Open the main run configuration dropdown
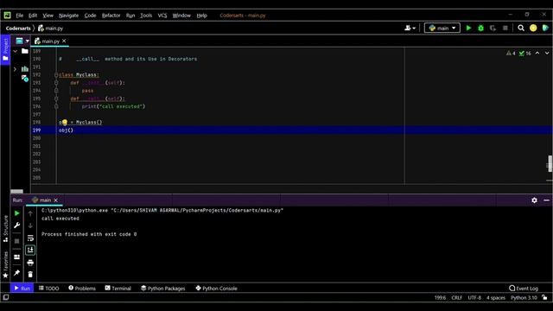The image size is (553, 311). pyautogui.click(x=442, y=28)
